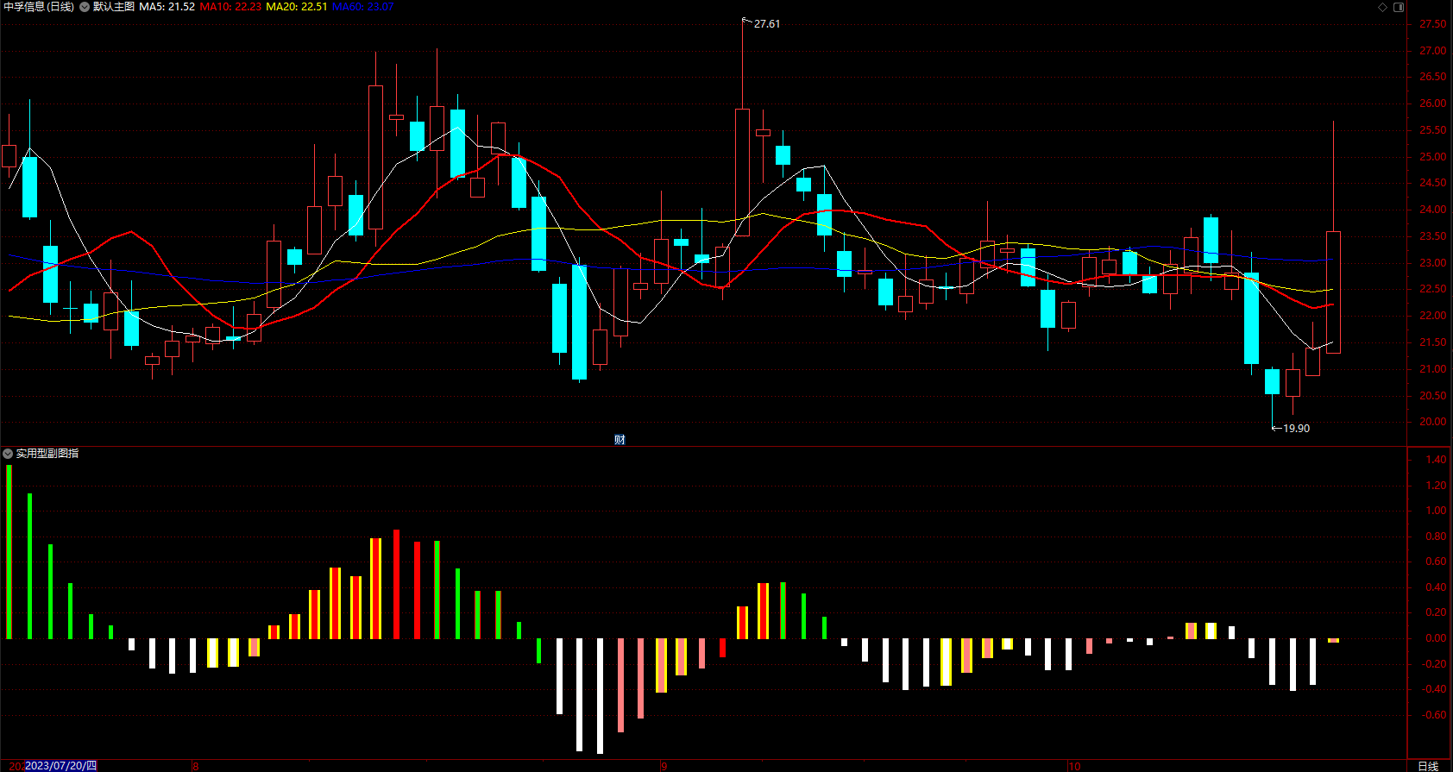Click the 19.90 low price annotation

(1296, 429)
